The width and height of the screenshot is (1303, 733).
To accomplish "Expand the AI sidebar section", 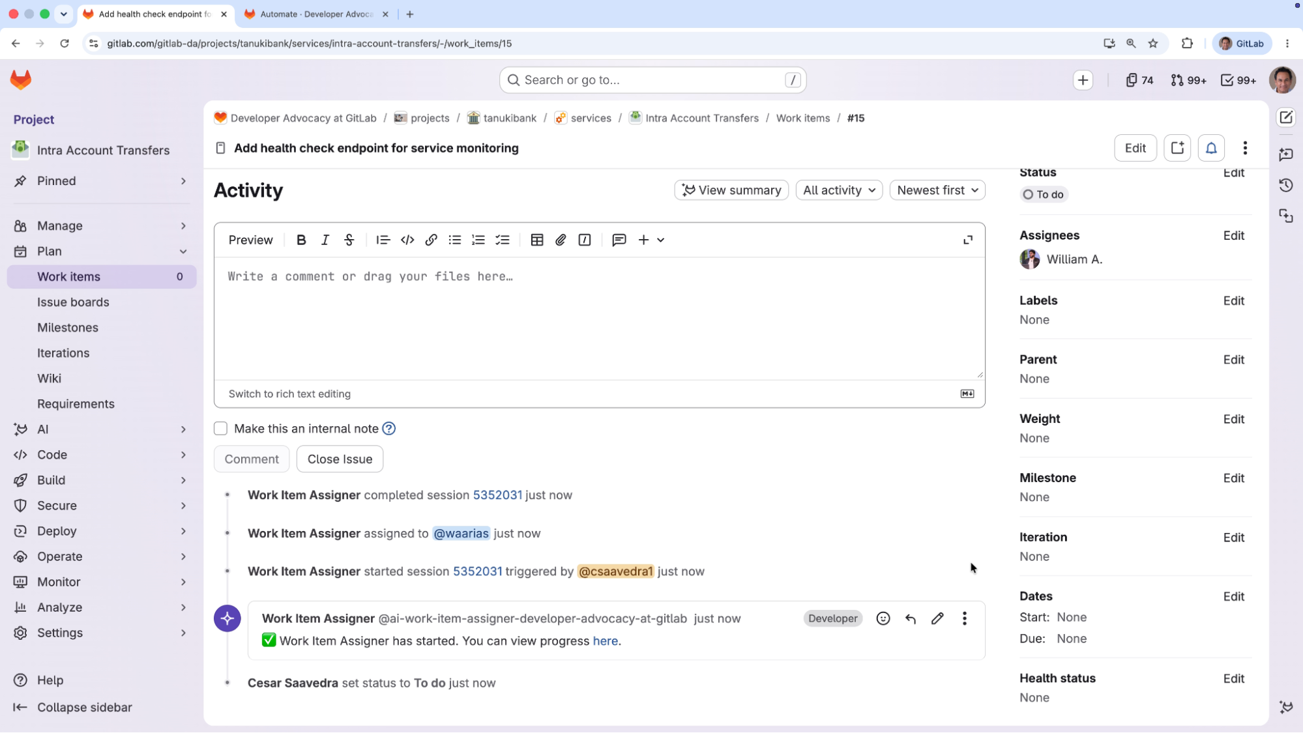I will pyautogui.click(x=102, y=429).
